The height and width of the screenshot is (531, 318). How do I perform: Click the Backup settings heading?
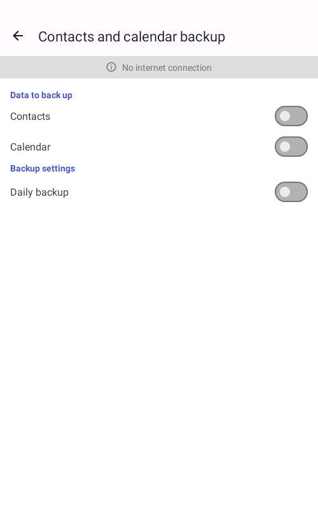[43, 168]
